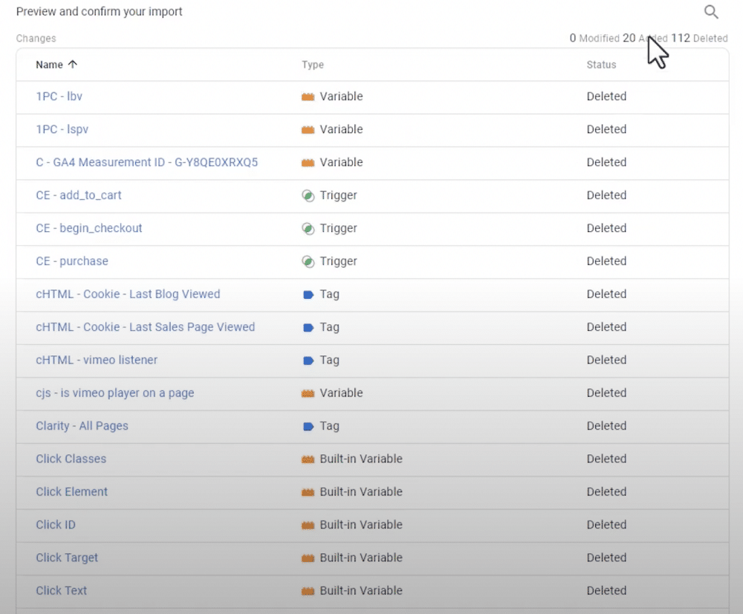Image resolution: width=743 pixels, height=614 pixels.
Task: Click the Variable icon beside cjs - is vimeo player
Action: (308, 393)
